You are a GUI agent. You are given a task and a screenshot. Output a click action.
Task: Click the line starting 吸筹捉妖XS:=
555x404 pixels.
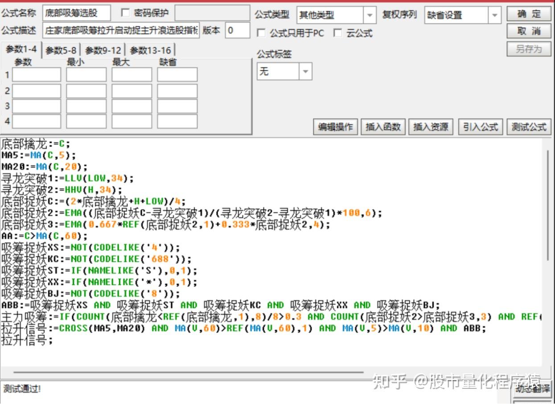tap(90, 248)
